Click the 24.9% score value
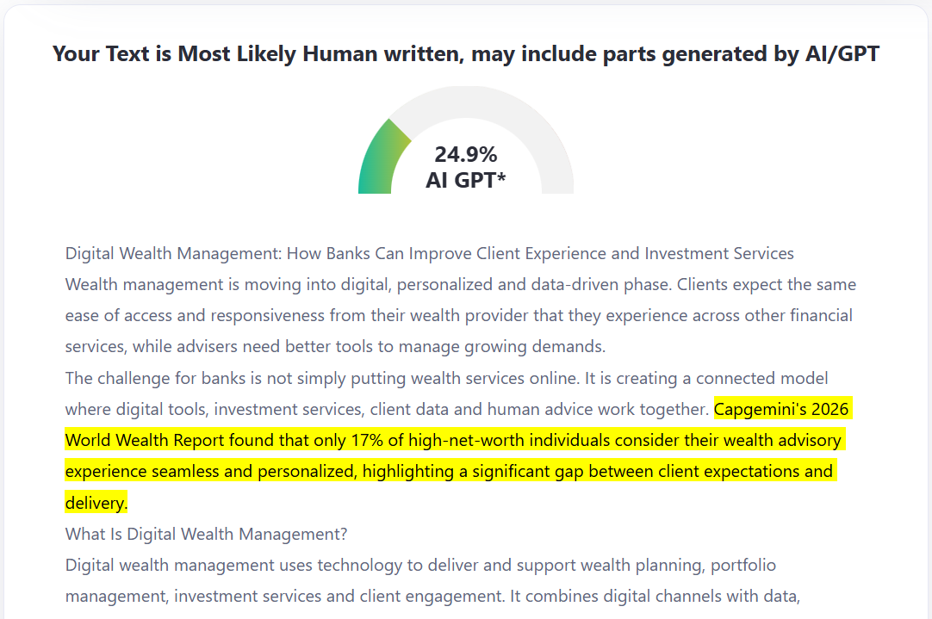932x619 pixels. pyautogui.click(x=465, y=154)
